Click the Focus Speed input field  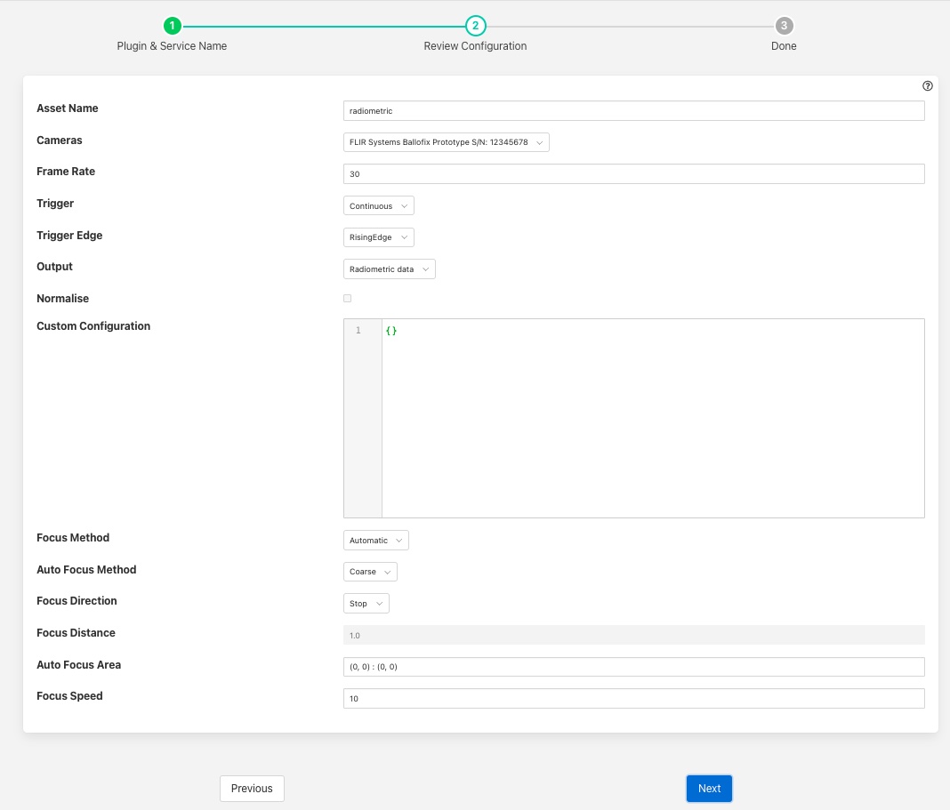point(633,699)
